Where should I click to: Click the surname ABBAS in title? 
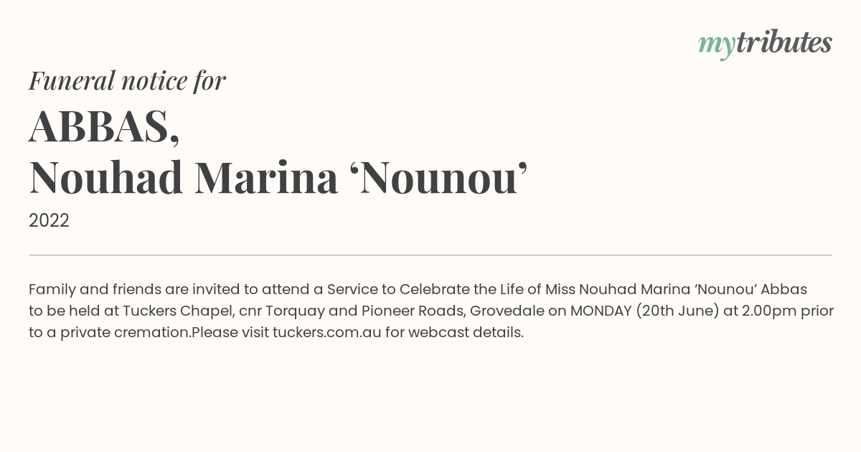pyautogui.click(x=104, y=126)
